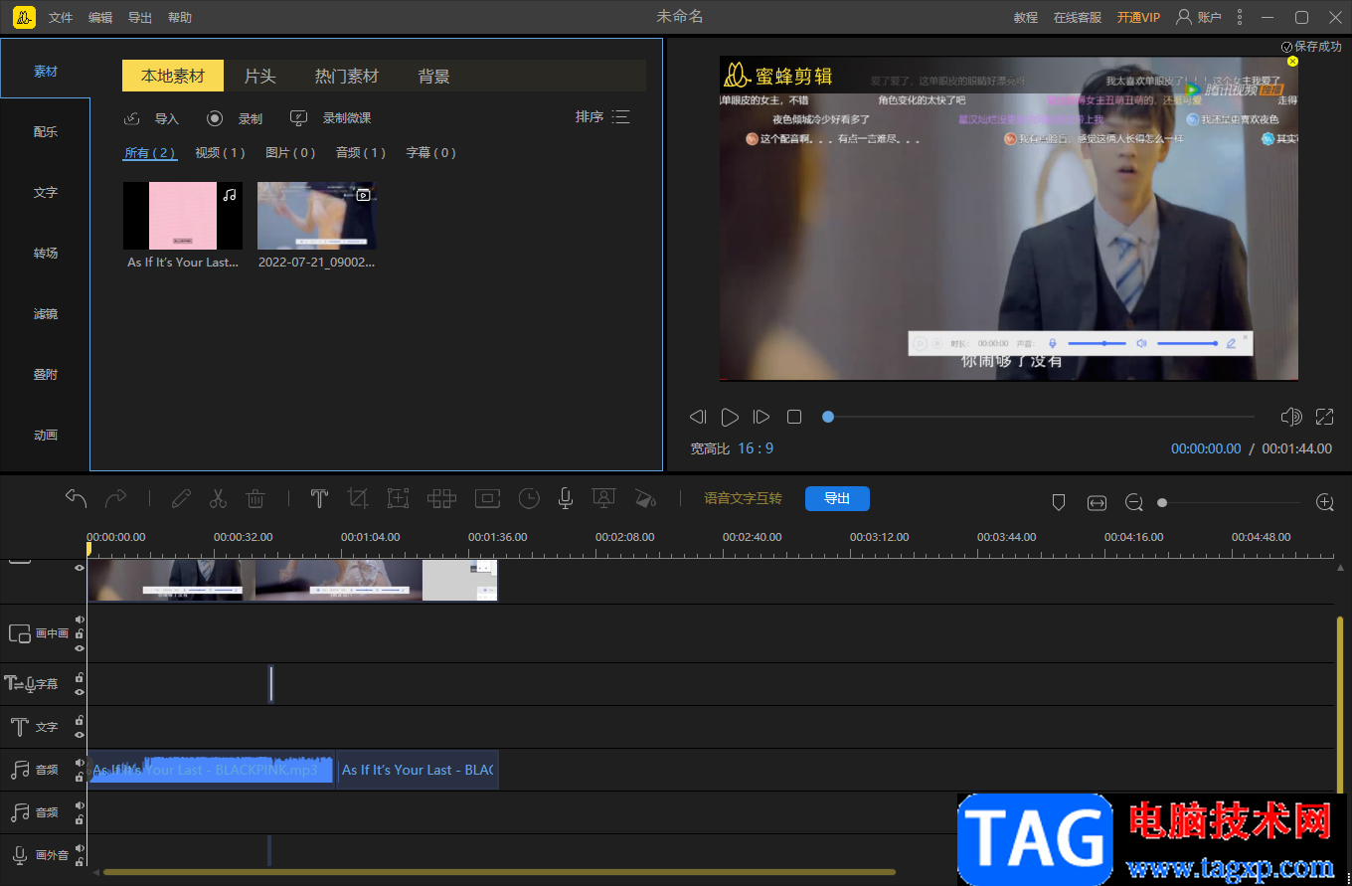Open the mosaic tool icon
Viewport: 1352px width, 886px height.
point(441,499)
